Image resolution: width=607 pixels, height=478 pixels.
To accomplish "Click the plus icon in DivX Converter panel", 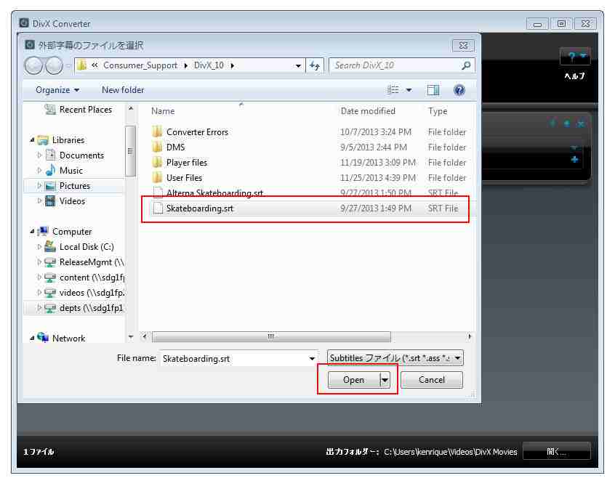I will (x=574, y=160).
